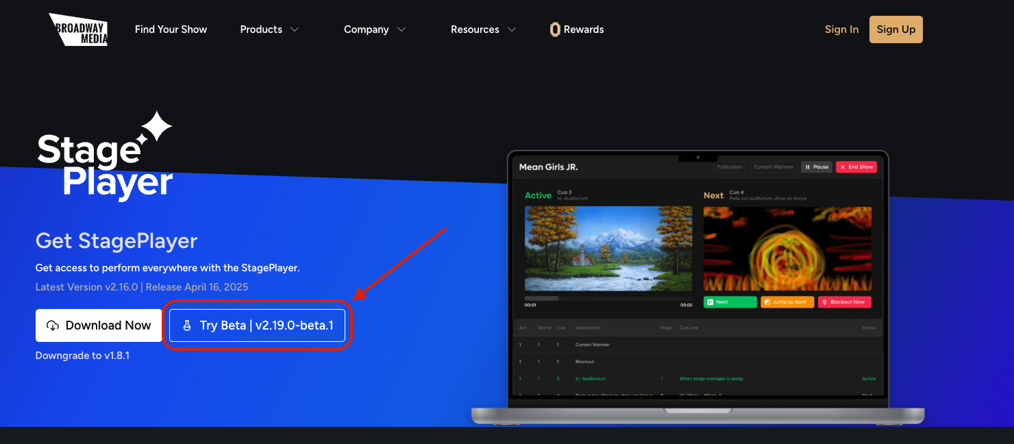Open the Find Your Show page
Viewport: 1014px width, 444px height.
coord(171,29)
